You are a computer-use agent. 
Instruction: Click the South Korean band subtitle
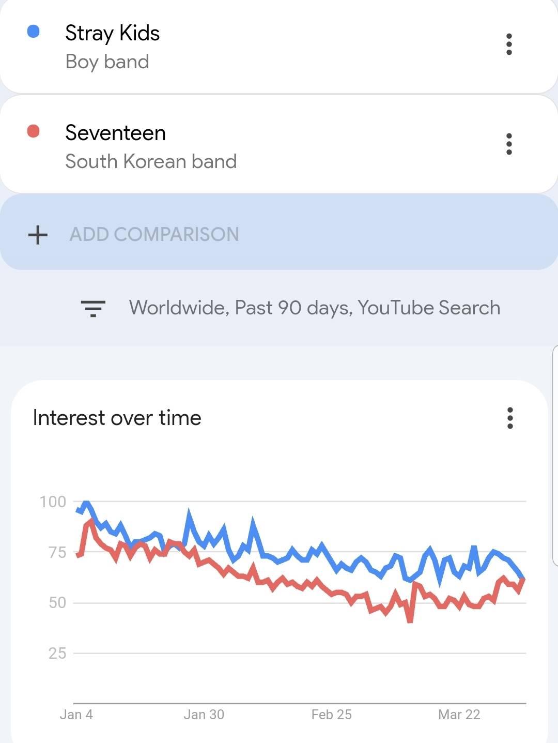click(151, 161)
